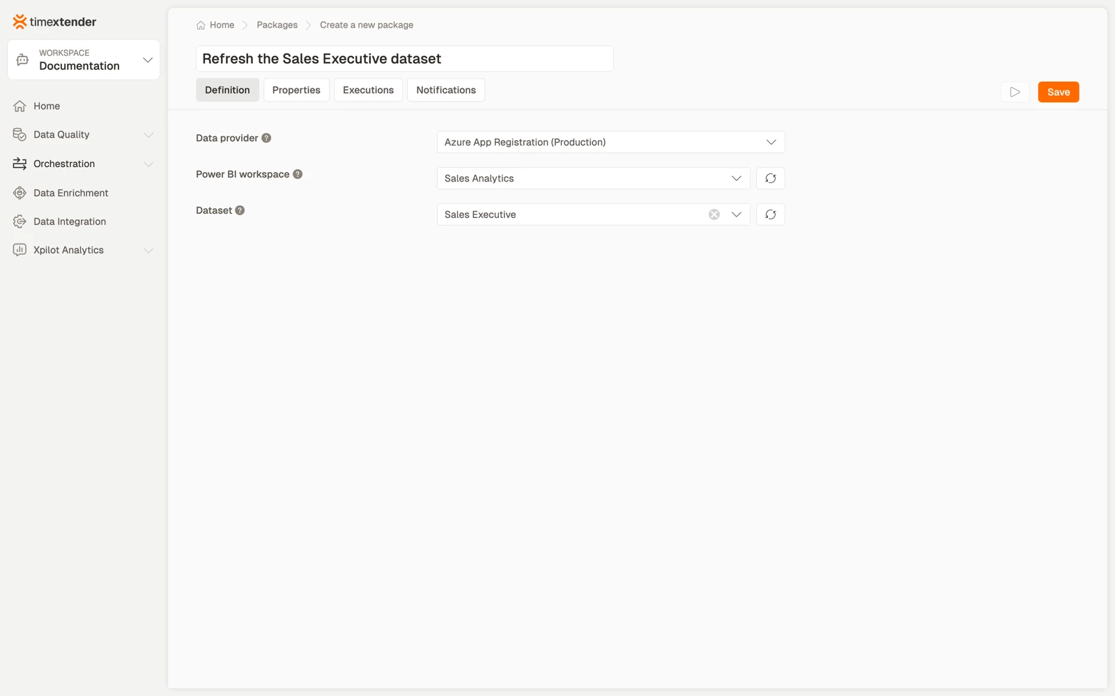Open the Sales Analytics workspace dropdown
Viewport: 1115px width, 696px height.
[x=593, y=178]
